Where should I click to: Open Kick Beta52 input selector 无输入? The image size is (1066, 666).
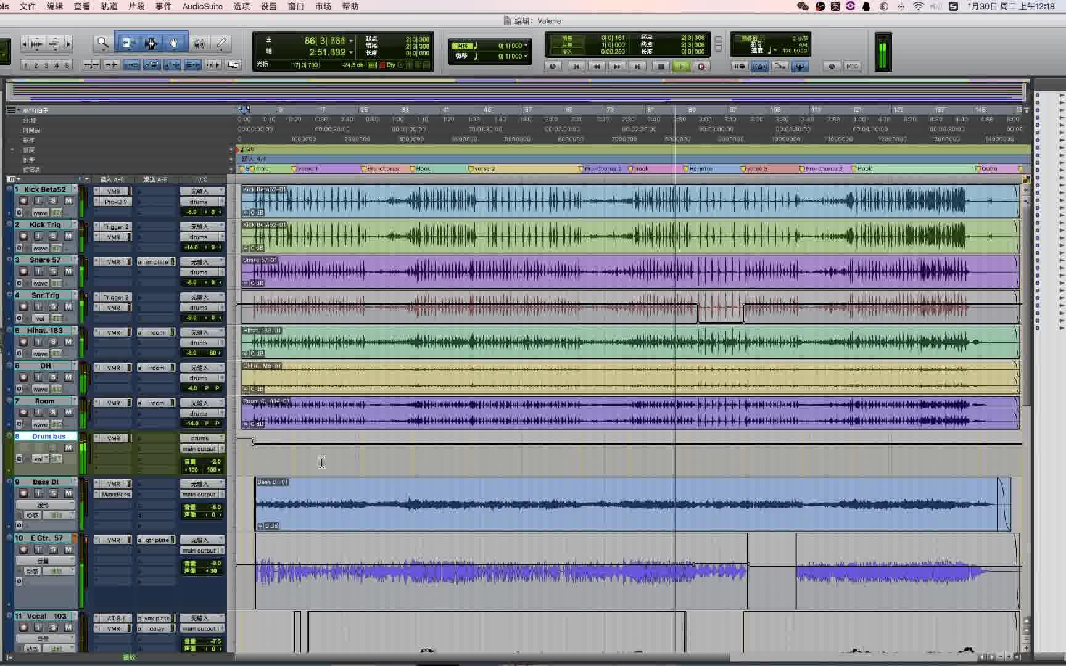click(x=202, y=192)
